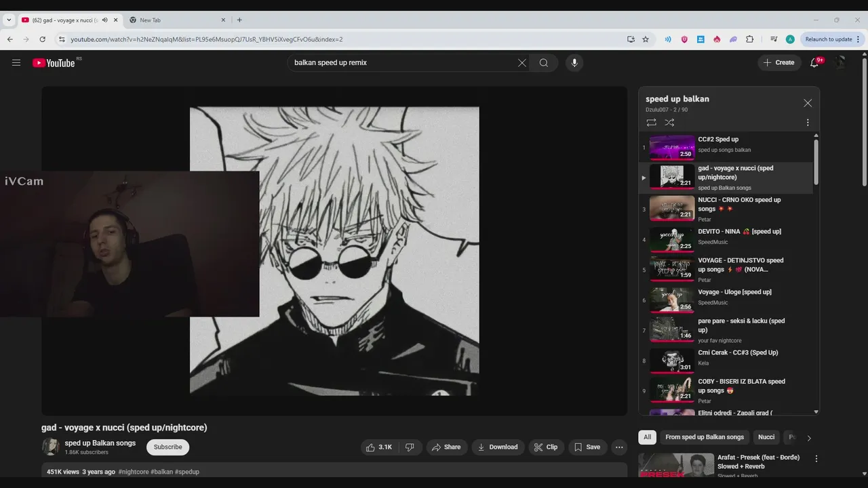Screen dimensions: 868x488
Task: Go forward in browser
Action: point(26,39)
